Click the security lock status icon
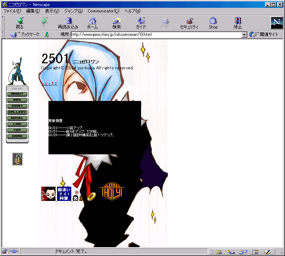This screenshot has height=256, width=285. point(5,251)
